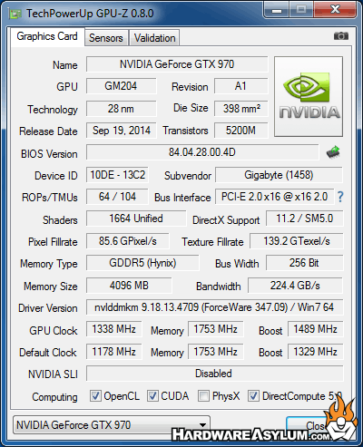Viewport: 363px width, 447px height.
Task: Minimize the GPU-Z window
Action: click(277, 10)
